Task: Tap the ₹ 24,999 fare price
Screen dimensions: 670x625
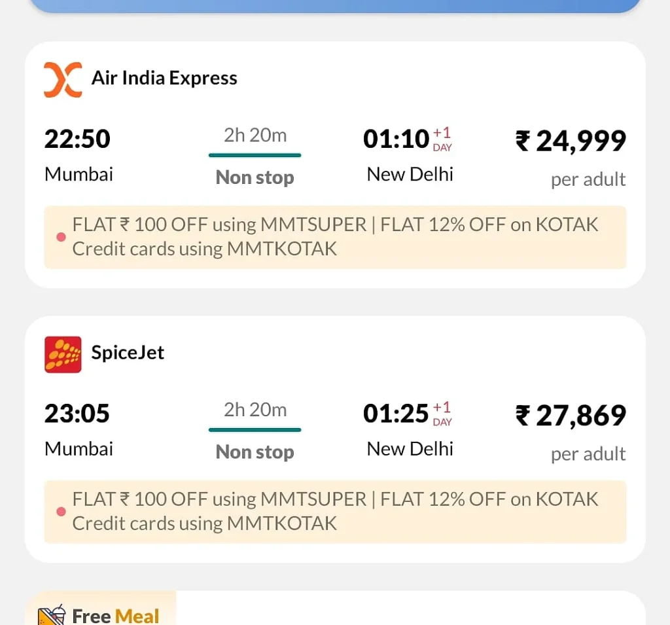Action: [571, 141]
